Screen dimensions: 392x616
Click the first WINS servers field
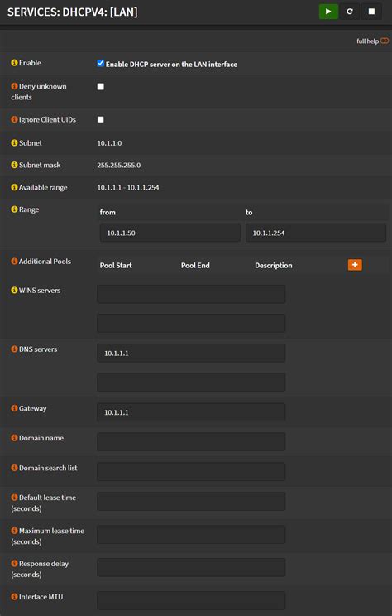click(191, 294)
